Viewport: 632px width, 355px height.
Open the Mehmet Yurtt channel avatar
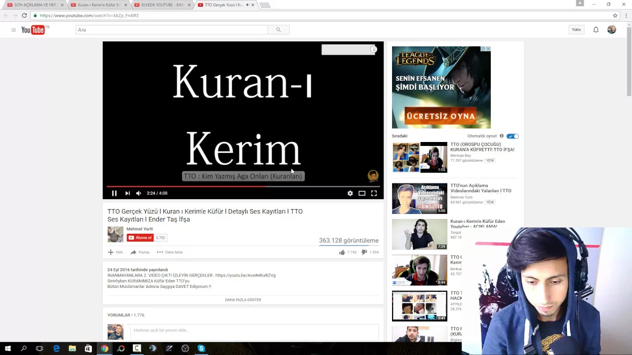pyautogui.click(x=116, y=234)
